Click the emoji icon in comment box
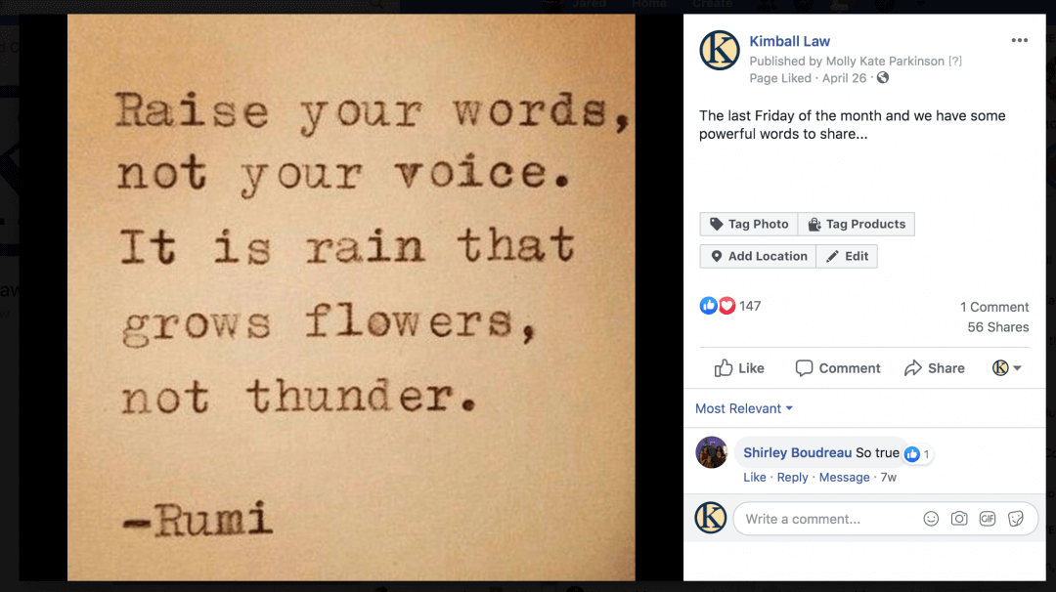Screen dimensions: 1056x592 pyautogui.click(x=931, y=519)
